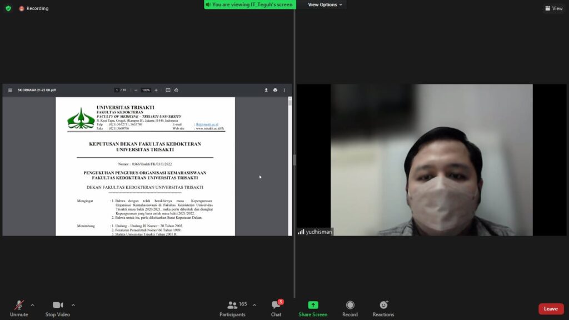Viewport: 569px width, 320px height.
Task: Expand the audio options arrow beside Unmute
Action: tap(32, 305)
